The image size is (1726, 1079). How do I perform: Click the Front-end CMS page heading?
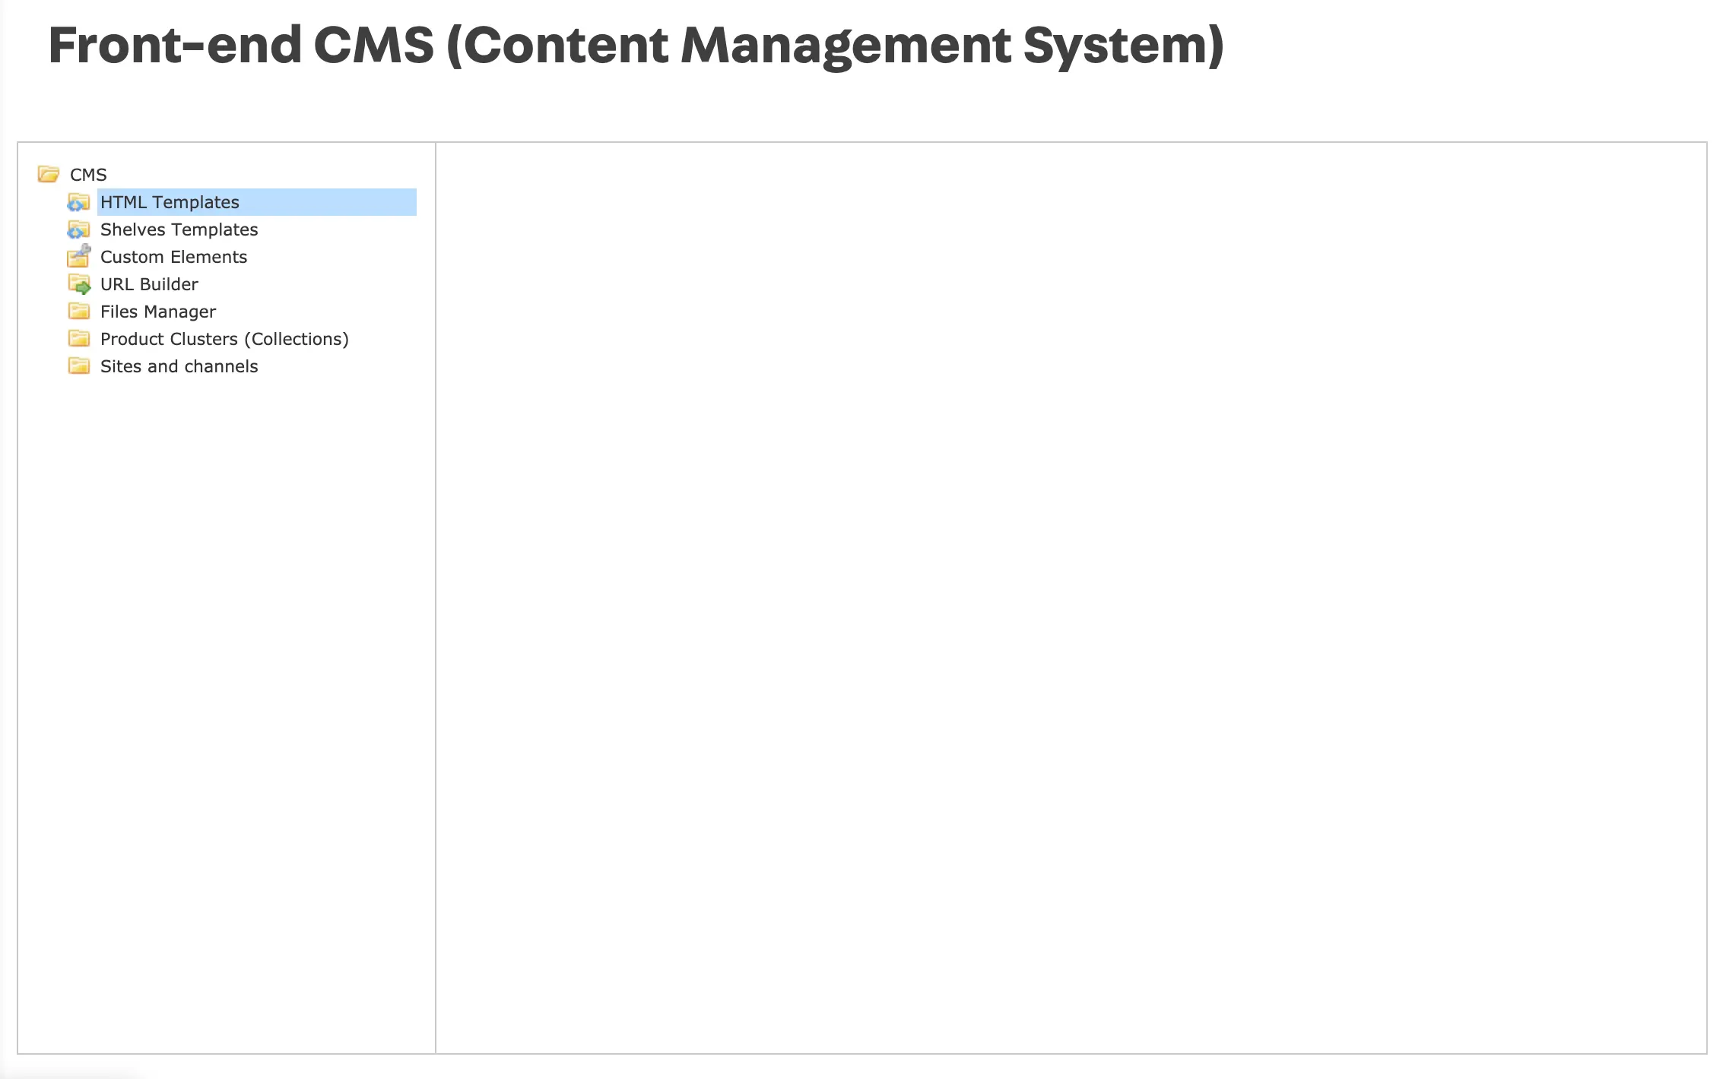[636, 46]
